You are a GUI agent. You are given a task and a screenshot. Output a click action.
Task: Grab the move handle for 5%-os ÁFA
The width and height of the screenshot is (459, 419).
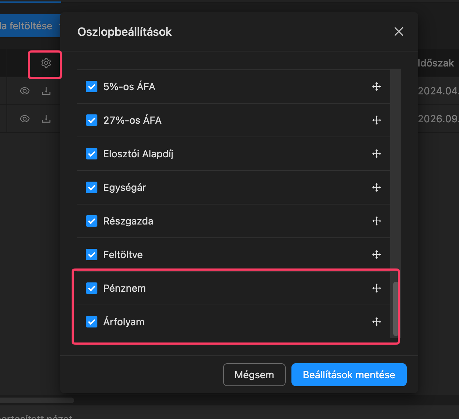377,87
